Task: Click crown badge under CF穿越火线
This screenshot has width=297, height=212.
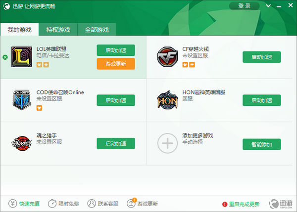Action: coord(192,65)
